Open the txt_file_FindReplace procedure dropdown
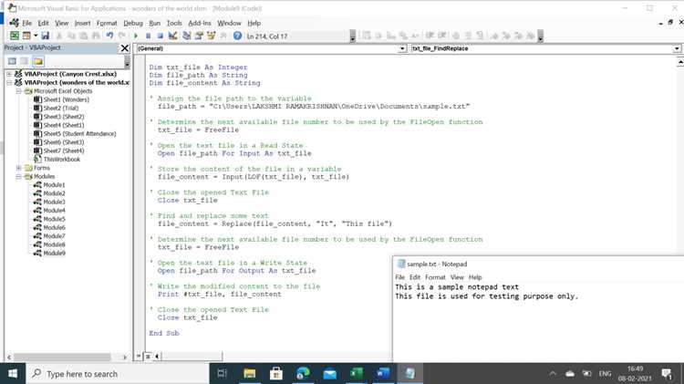This screenshot has width=684, height=384. pyautogui.click(x=677, y=48)
